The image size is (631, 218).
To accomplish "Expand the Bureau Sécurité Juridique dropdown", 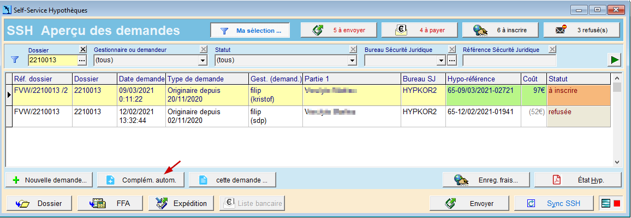I will pyautogui.click(x=442, y=61).
